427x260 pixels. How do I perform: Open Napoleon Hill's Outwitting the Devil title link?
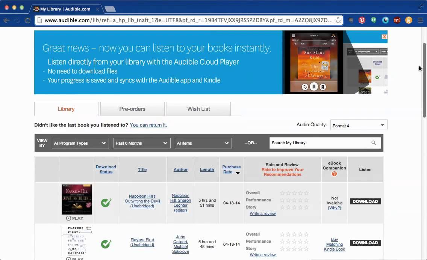(x=142, y=201)
